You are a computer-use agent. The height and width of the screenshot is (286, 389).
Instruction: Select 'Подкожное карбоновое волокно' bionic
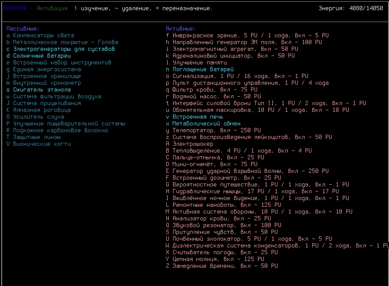(57, 131)
